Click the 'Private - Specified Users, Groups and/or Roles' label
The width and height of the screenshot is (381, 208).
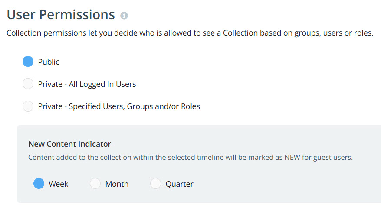point(119,106)
